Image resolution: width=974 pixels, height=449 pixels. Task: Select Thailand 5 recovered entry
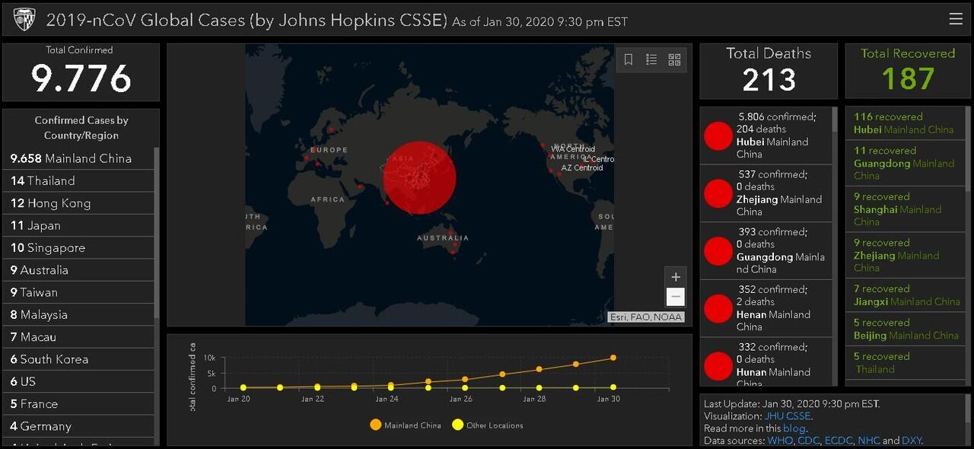(905, 363)
